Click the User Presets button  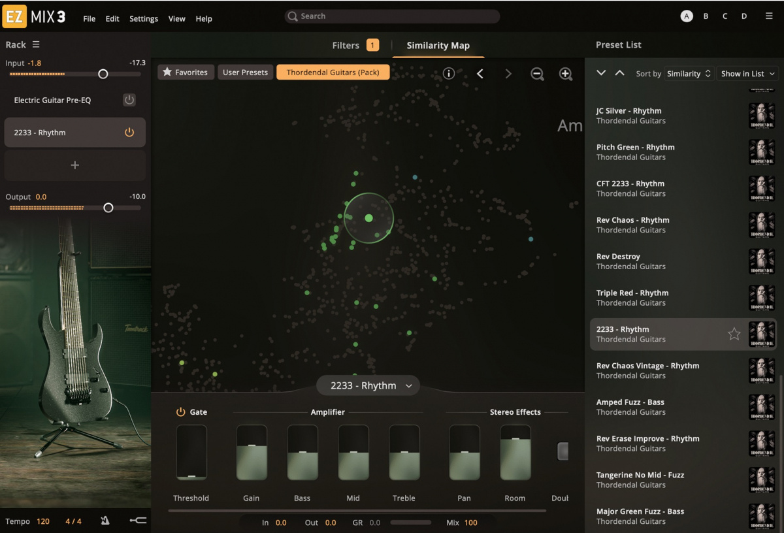(245, 73)
